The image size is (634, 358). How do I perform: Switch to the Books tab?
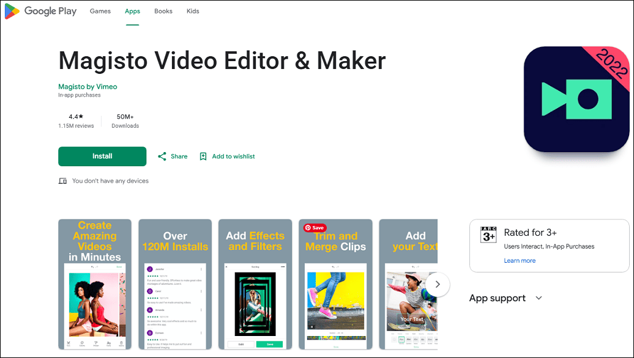point(163,11)
